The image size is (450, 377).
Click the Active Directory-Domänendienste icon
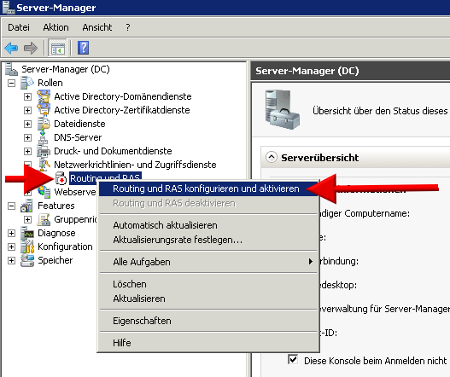point(44,96)
